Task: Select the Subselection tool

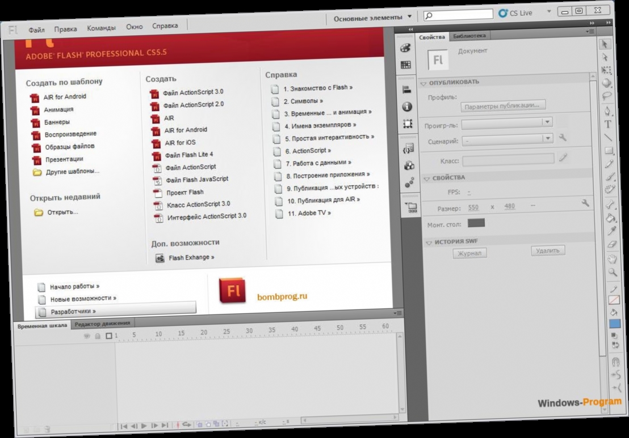Action: [605, 57]
